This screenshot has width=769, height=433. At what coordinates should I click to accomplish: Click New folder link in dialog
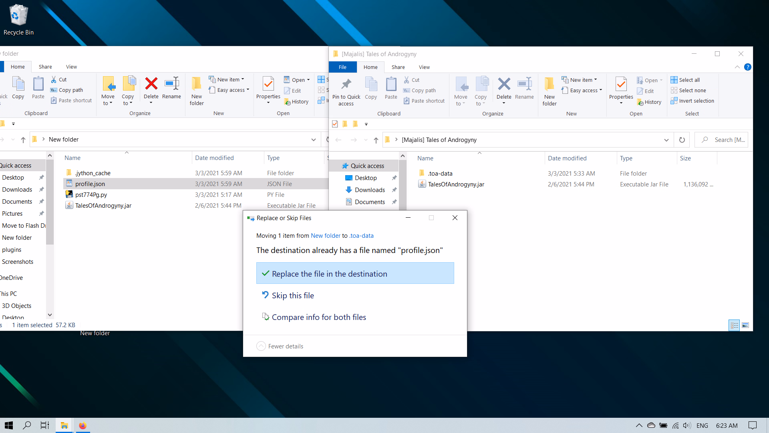[326, 236]
